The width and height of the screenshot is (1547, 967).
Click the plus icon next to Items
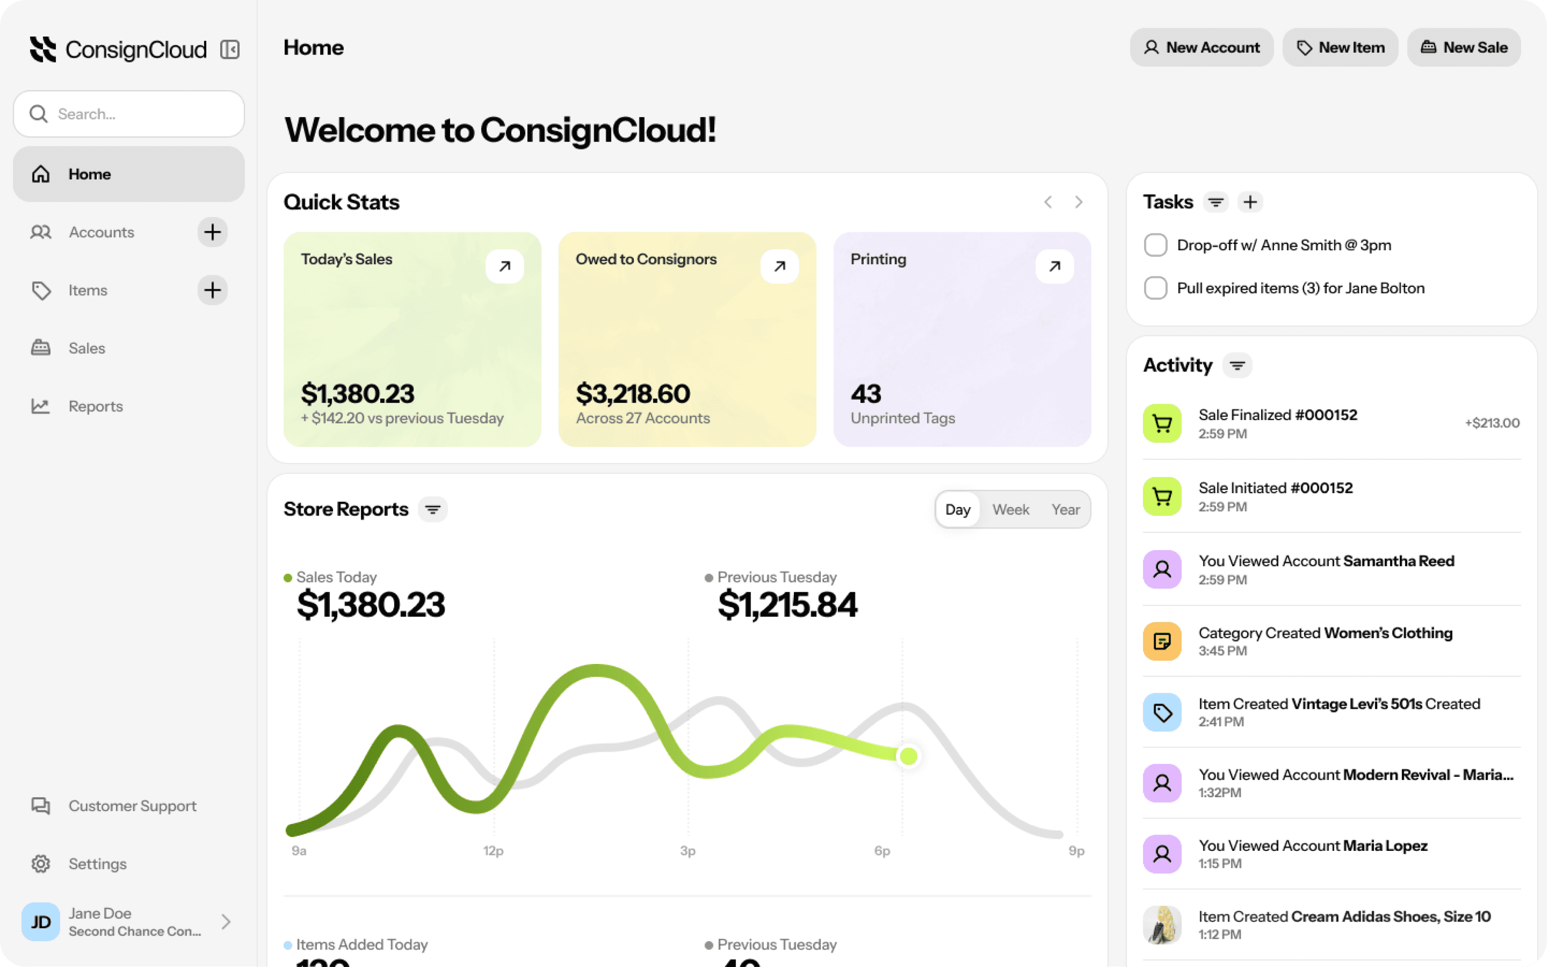click(x=212, y=291)
